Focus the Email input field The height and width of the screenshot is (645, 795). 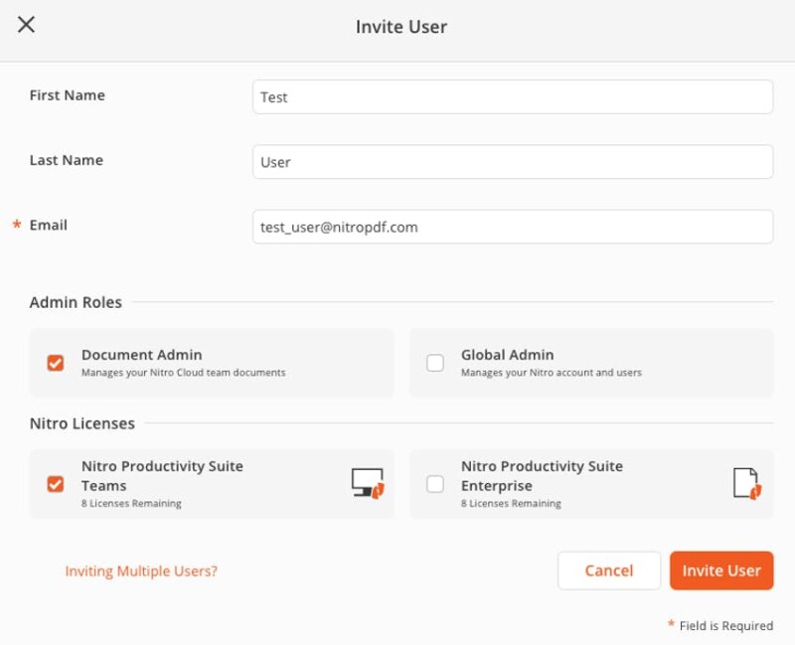[x=513, y=227]
